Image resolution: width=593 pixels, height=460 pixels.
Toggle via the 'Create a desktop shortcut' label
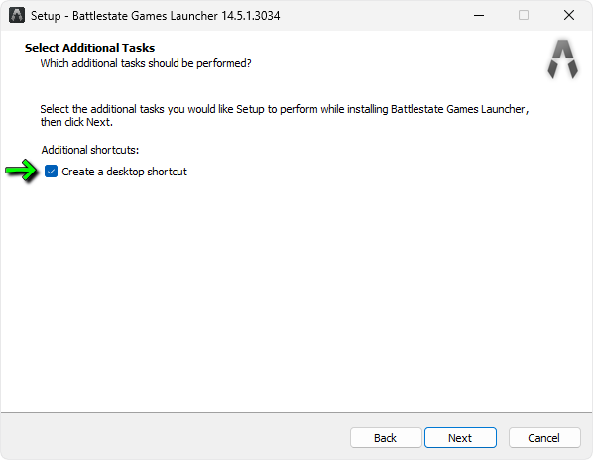click(x=124, y=172)
